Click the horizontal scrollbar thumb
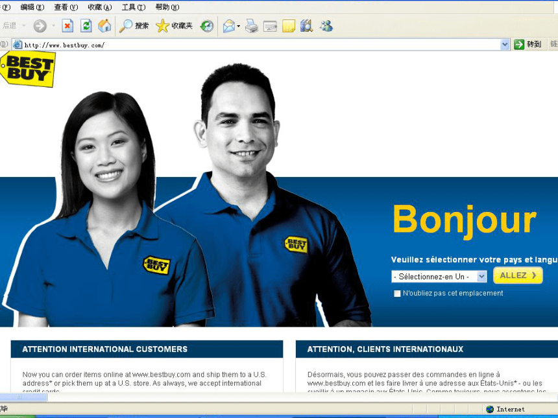558x418 pixels. coord(23,397)
